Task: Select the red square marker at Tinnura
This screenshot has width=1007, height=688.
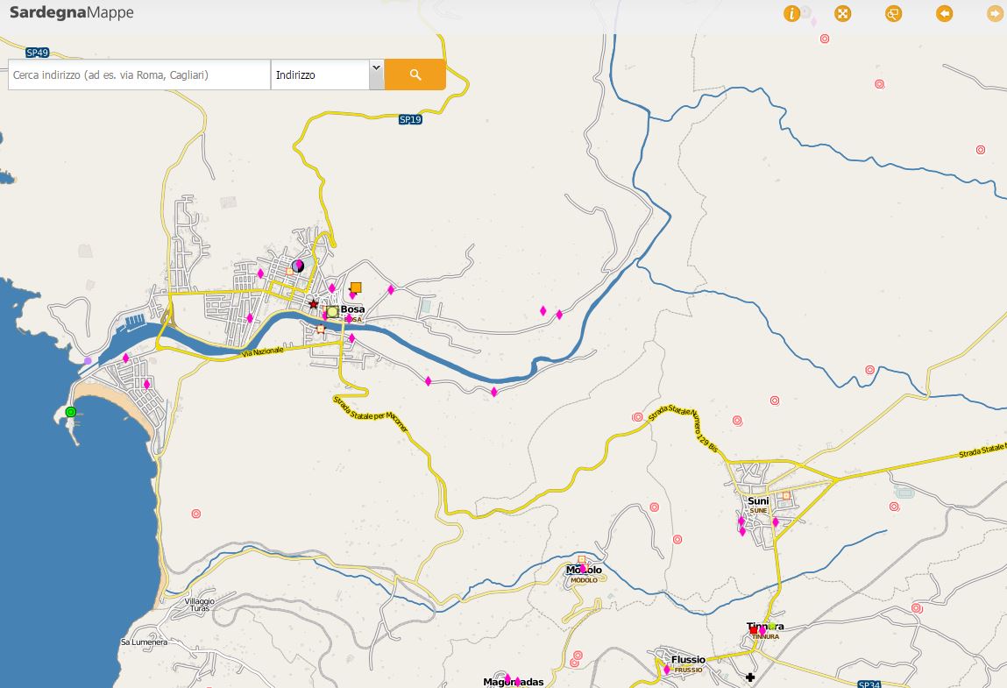Action: click(x=754, y=631)
